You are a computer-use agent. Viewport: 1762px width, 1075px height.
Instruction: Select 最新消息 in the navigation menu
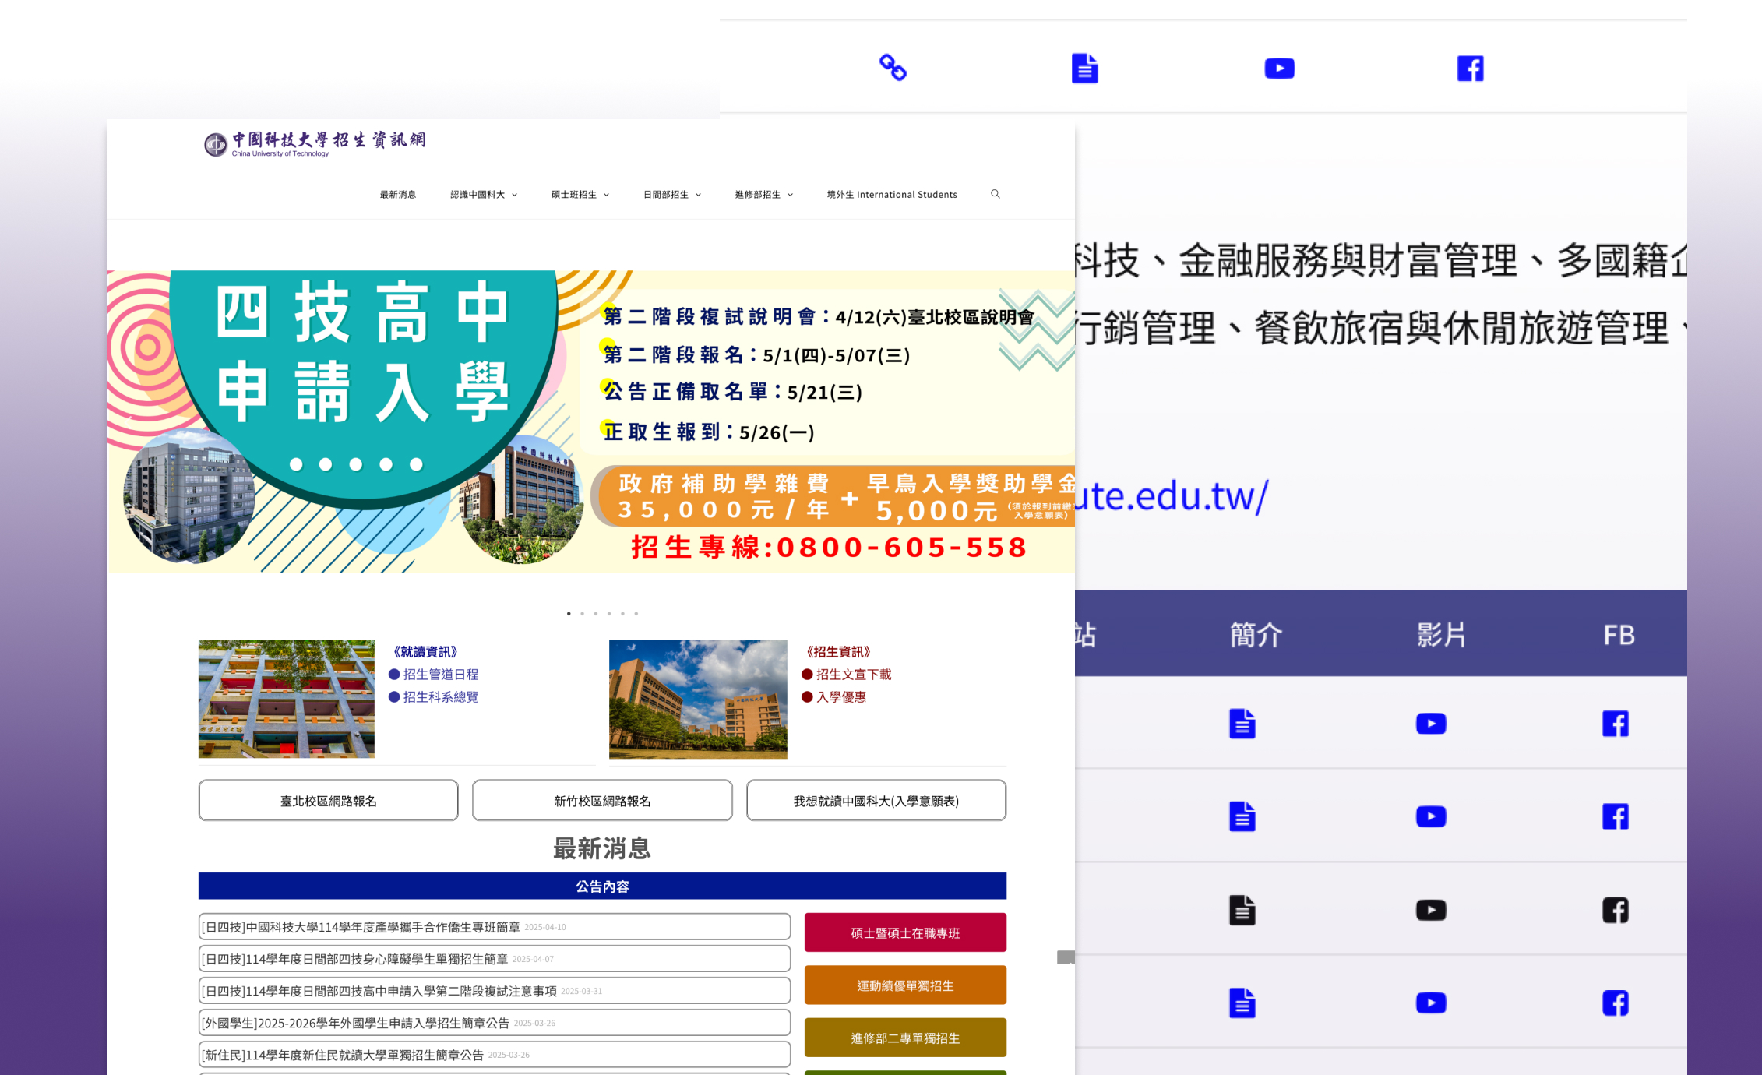(x=397, y=194)
